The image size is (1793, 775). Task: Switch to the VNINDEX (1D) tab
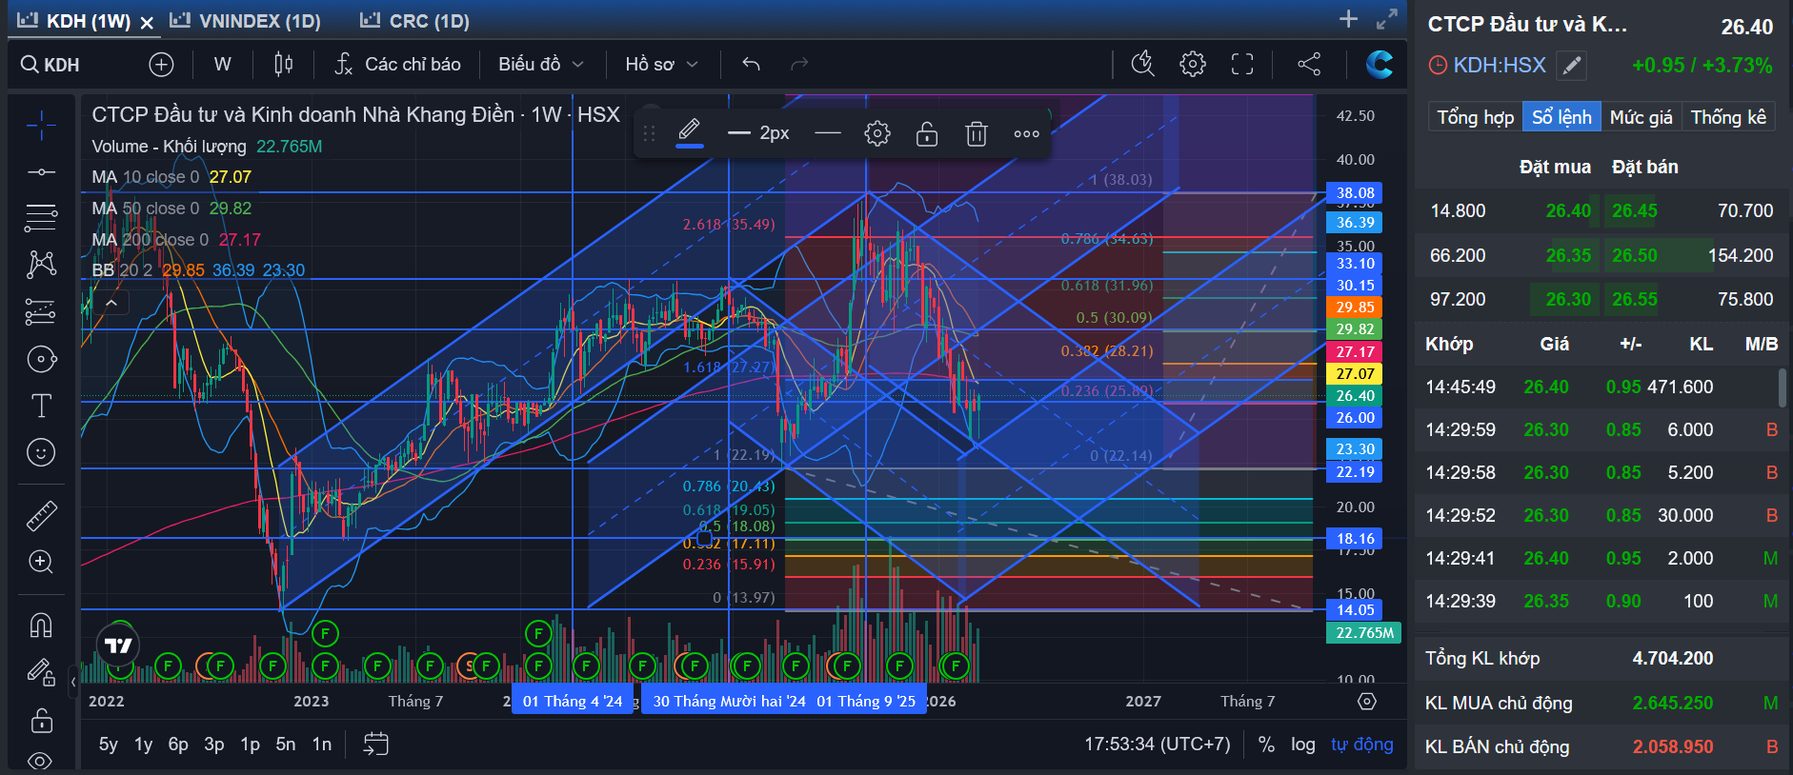click(x=245, y=21)
